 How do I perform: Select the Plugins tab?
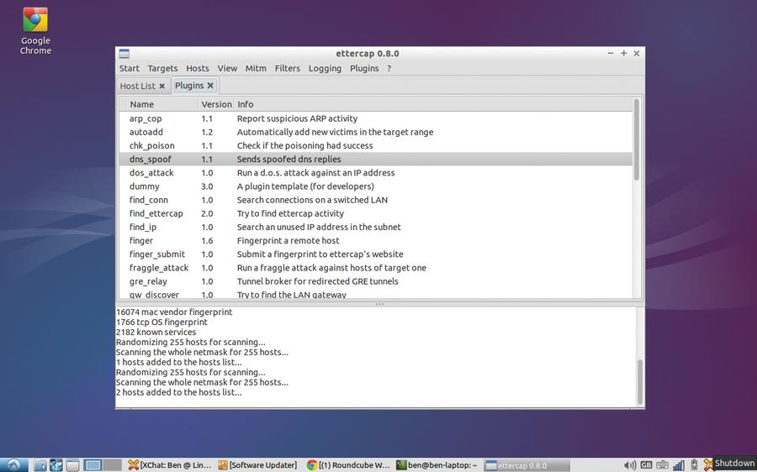[189, 86]
